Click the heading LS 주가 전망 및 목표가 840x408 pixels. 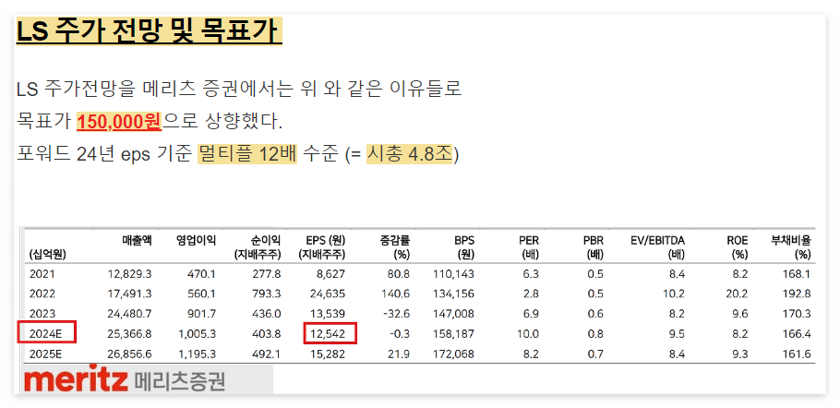pyautogui.click(x=149, y=33)
